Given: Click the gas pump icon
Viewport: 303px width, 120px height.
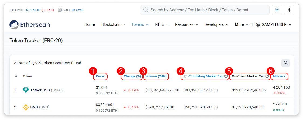Looking at the screenshot, I should [60, 10].
